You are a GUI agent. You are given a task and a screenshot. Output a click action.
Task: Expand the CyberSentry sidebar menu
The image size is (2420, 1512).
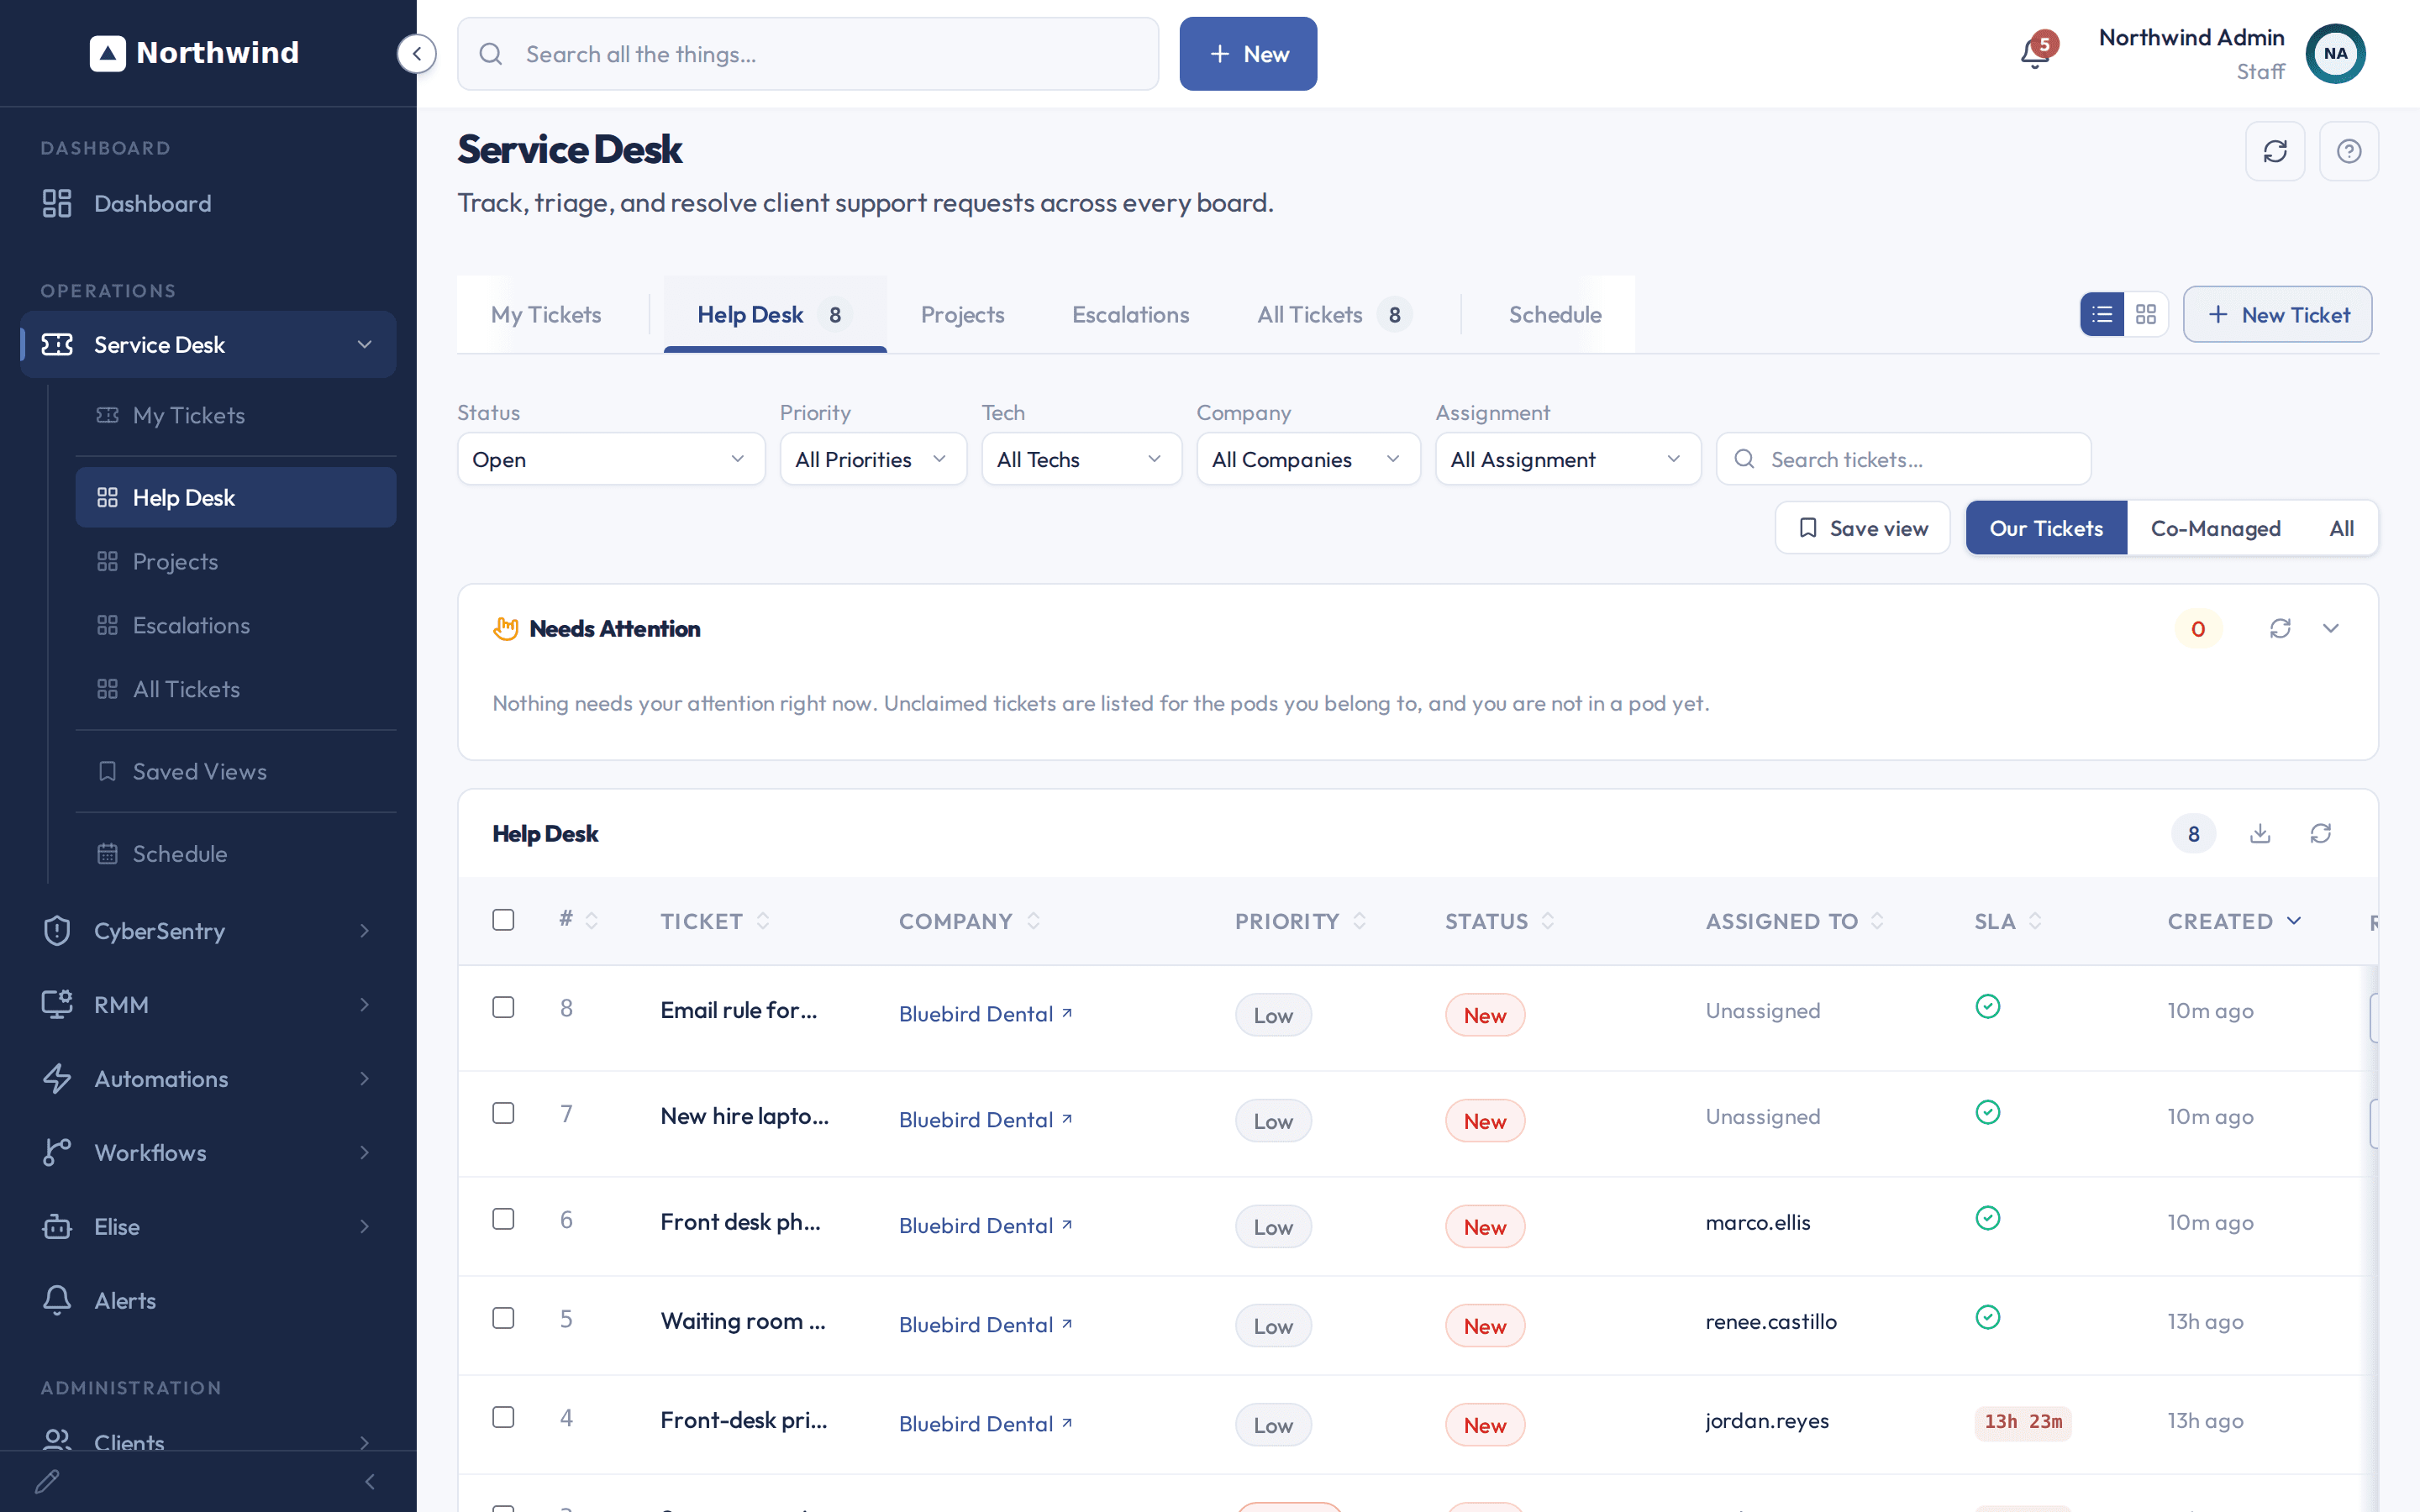pyautogui.click(x=208, y=930)
